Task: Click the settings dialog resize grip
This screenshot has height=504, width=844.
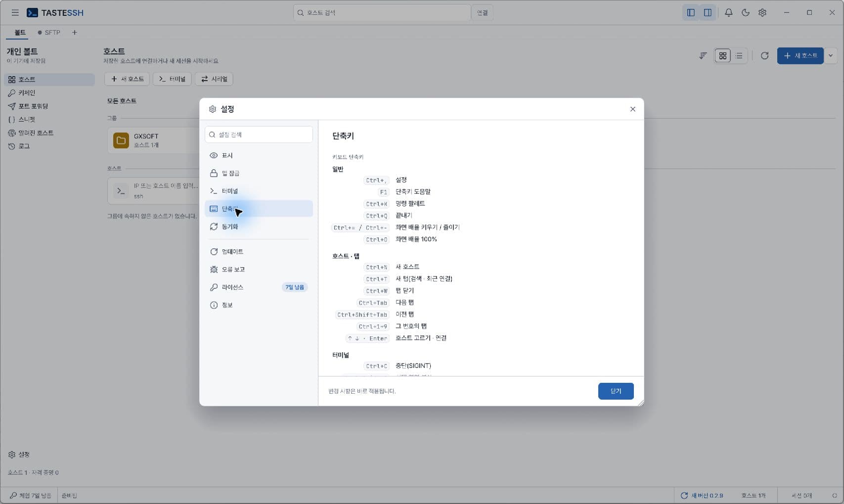Action: tap(641, 403)
